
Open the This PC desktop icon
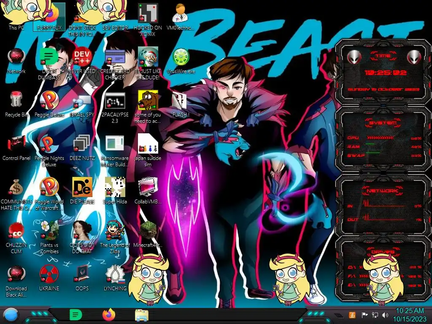(16, 16)
